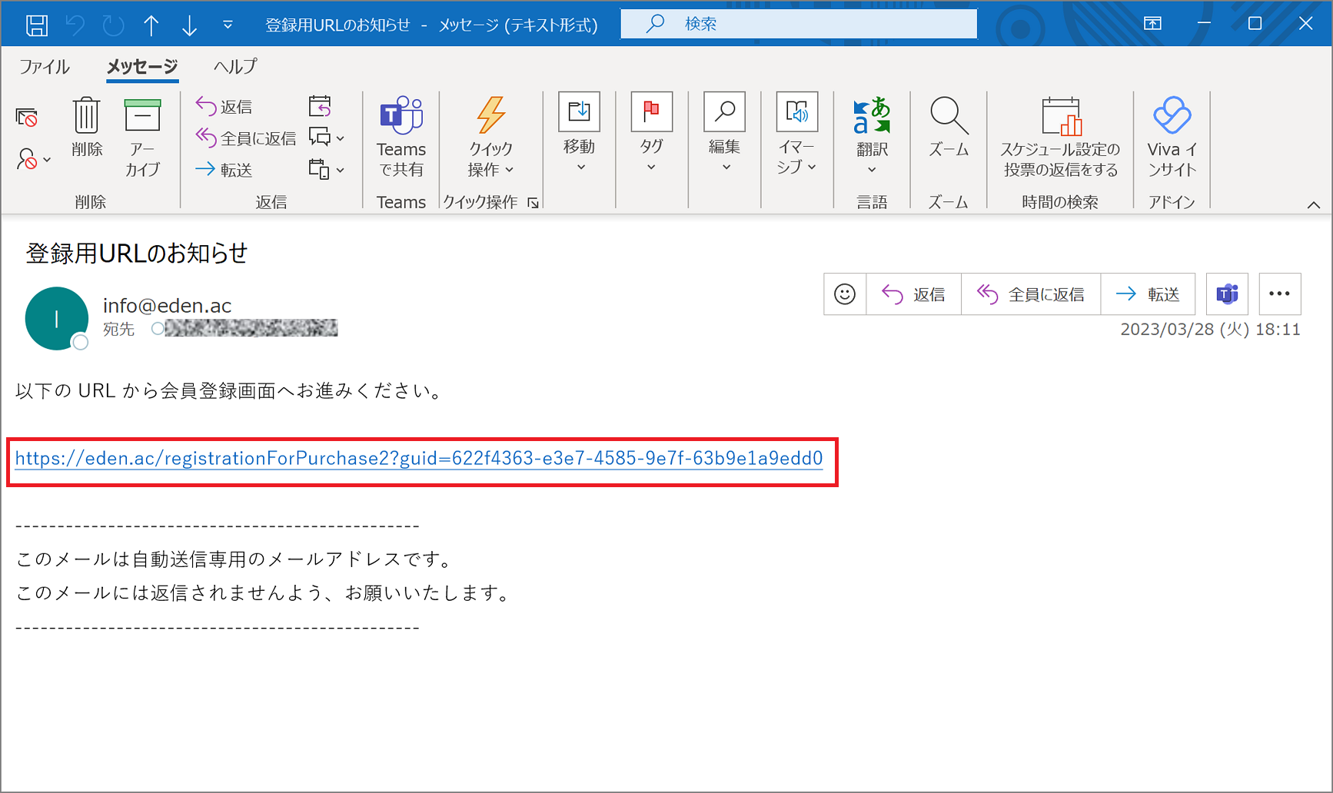Click the Save icon in title bar

(x=36, y=25)
